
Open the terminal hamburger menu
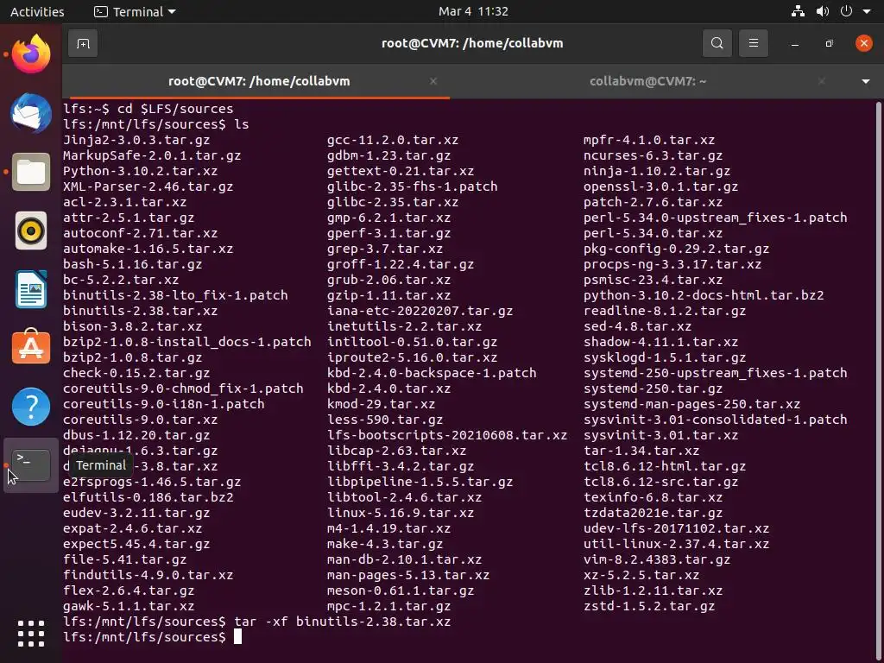(x=753, y=43)
